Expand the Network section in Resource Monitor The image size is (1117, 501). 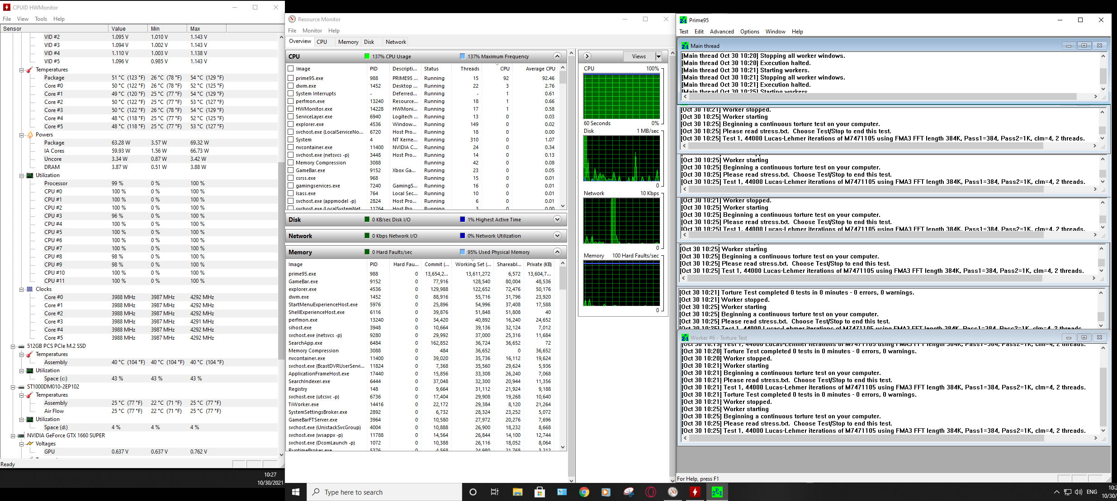(x=557, y=236)
